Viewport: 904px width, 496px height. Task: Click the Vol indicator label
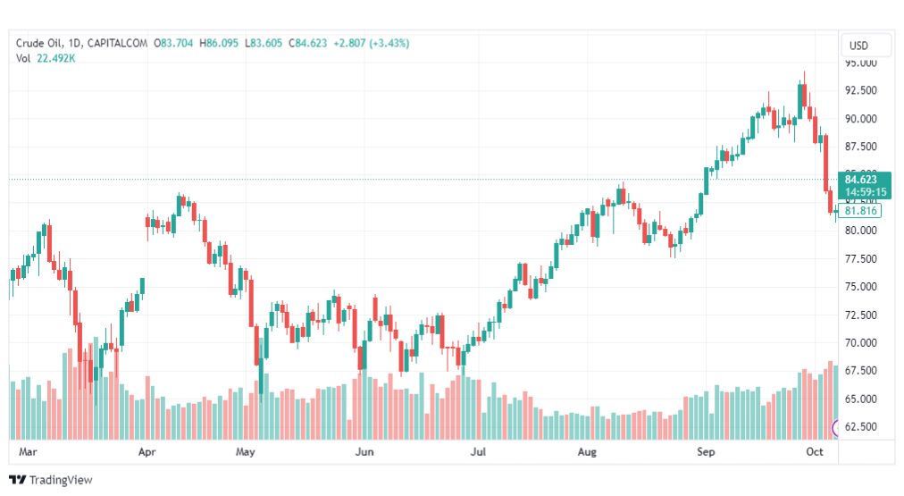22,59
